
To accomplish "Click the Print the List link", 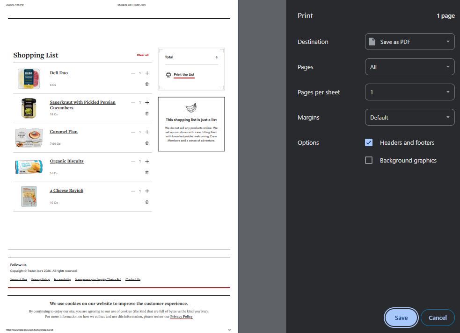I will coord(184,75).
